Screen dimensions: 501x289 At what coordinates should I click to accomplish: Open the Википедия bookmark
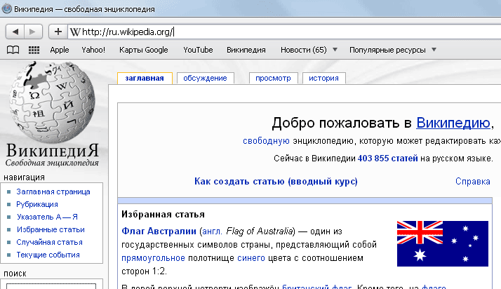[x=246, y=50]
